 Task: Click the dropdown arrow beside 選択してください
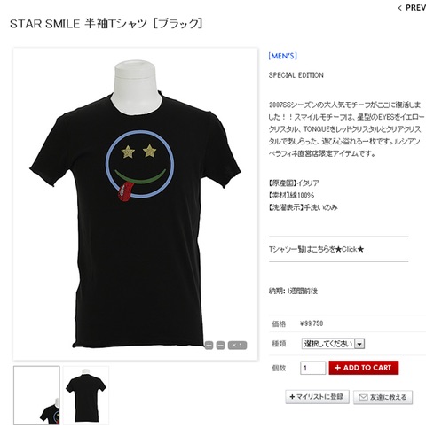pos(359,344)
